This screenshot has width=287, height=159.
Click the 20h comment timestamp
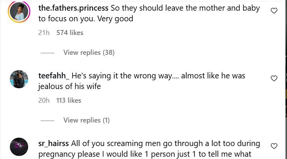(x=44, y=100)
